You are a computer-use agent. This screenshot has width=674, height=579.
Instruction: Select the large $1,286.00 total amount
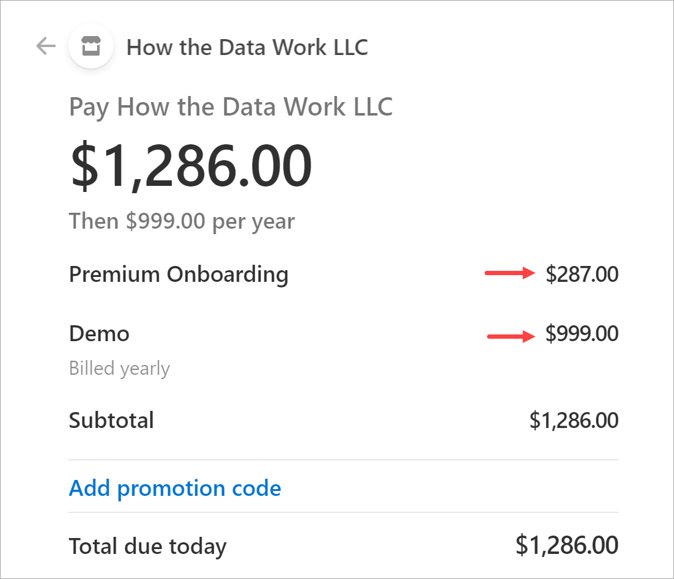point(189,163)
